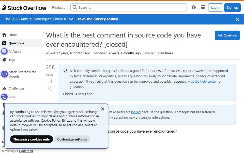Click the 358 vote count

tap(50, 67)
